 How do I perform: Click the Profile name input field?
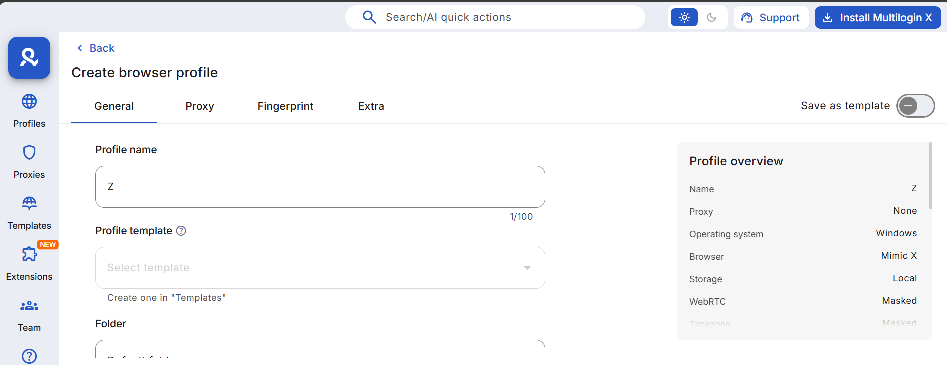pyautogui.click(x=320, y=187)
